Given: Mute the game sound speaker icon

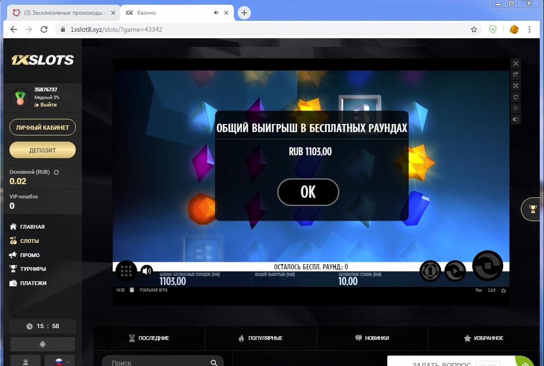Looking at the screenshot, I should click(147, 271).
